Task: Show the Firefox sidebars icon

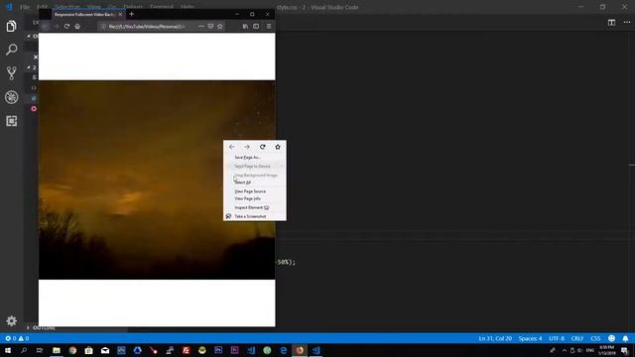Action: coord(256,27)
